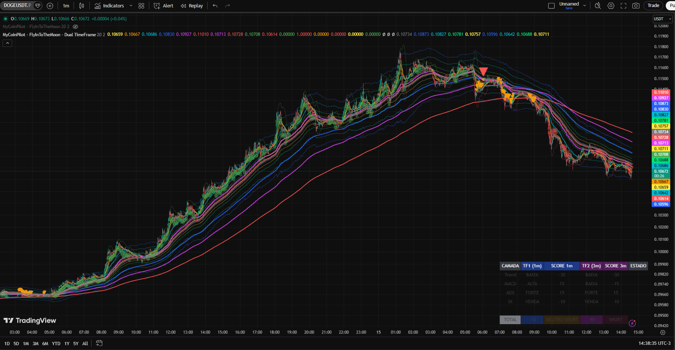
Task: Click the Trade button
Action: [653, 6]
